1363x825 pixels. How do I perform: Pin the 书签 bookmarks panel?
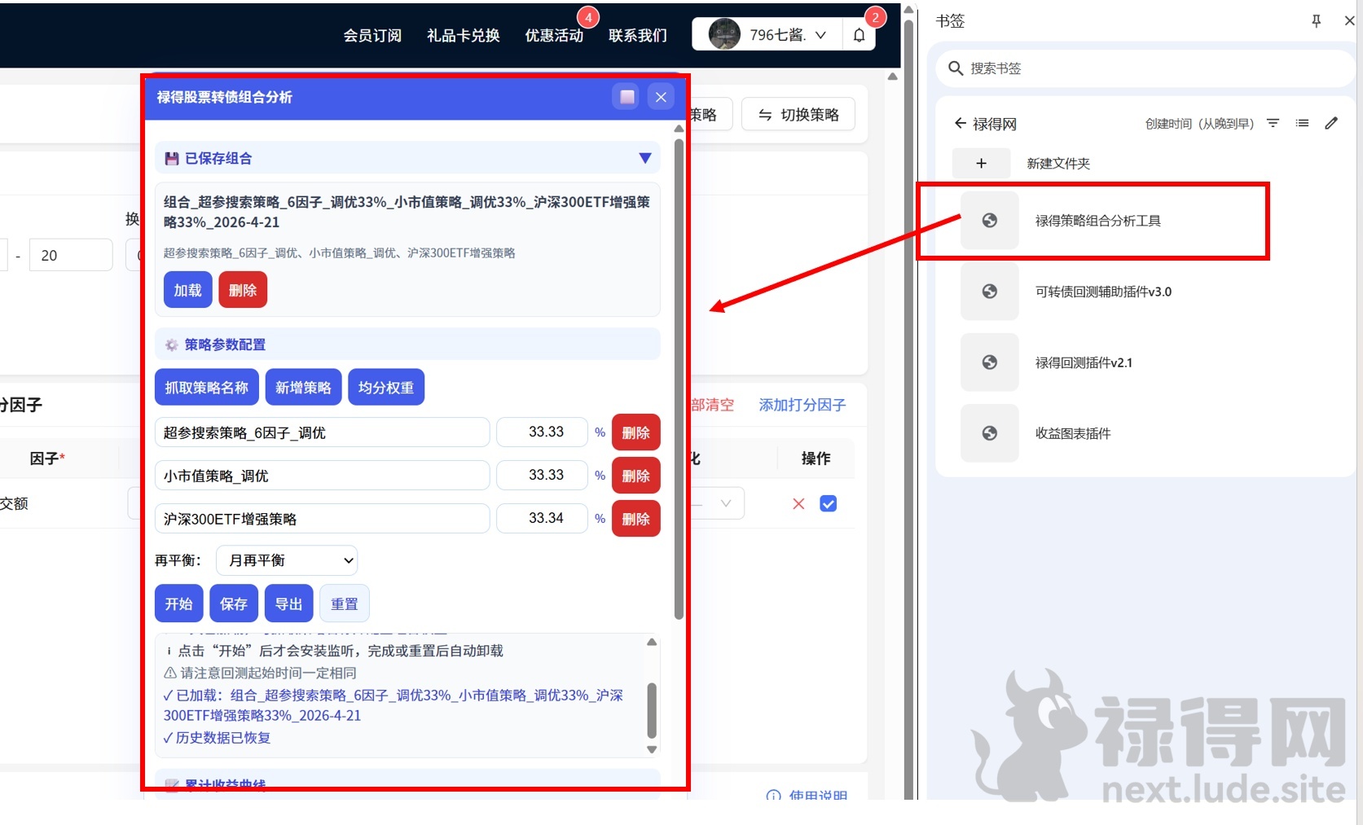1317,21
